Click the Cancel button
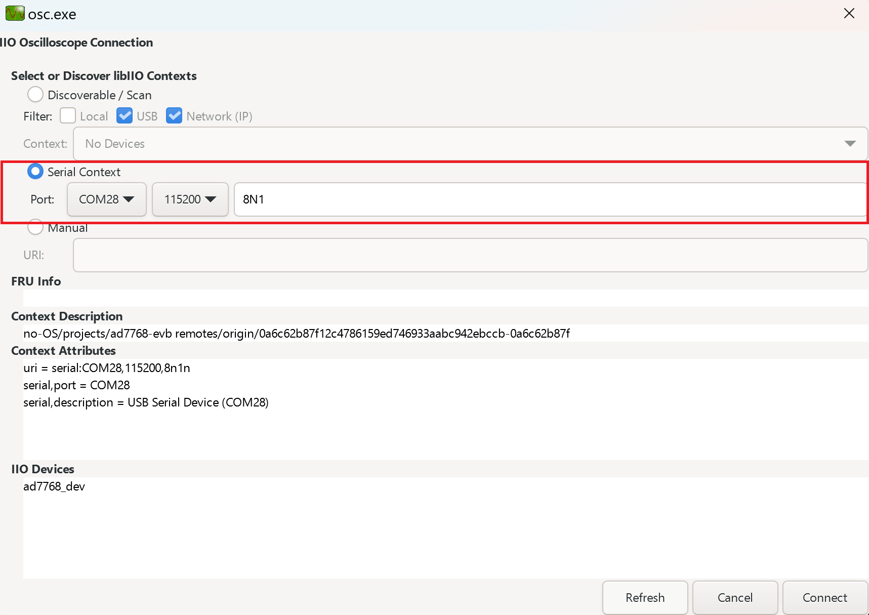Viewport: 869px width, 615px height. point(735,598)
